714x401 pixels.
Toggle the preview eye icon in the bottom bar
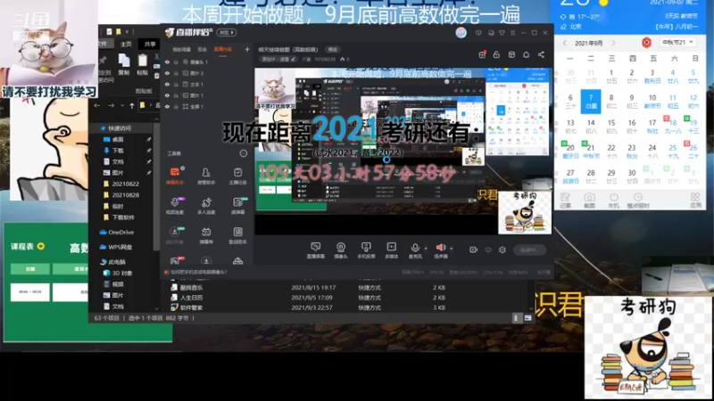(x=488, y=250)
